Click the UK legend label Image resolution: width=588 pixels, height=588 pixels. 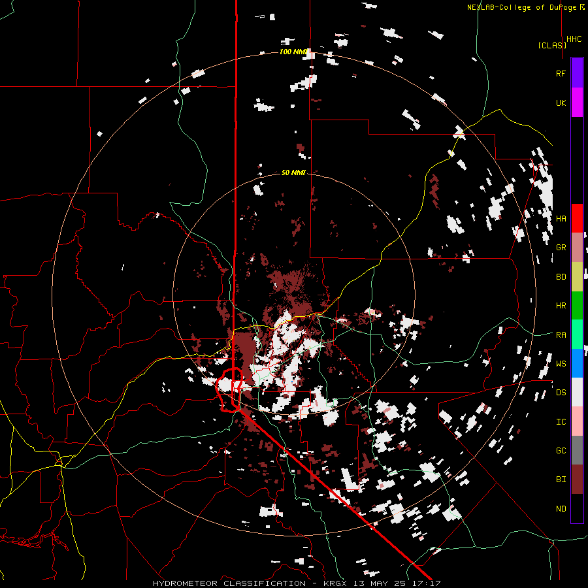(x=561, y=103)
